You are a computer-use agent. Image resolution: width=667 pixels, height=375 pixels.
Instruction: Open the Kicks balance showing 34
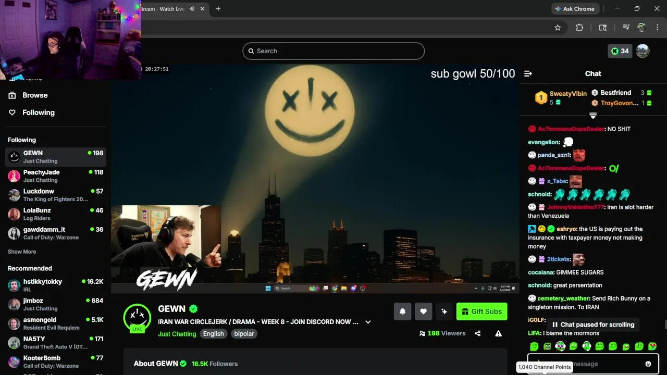point(620,51)
